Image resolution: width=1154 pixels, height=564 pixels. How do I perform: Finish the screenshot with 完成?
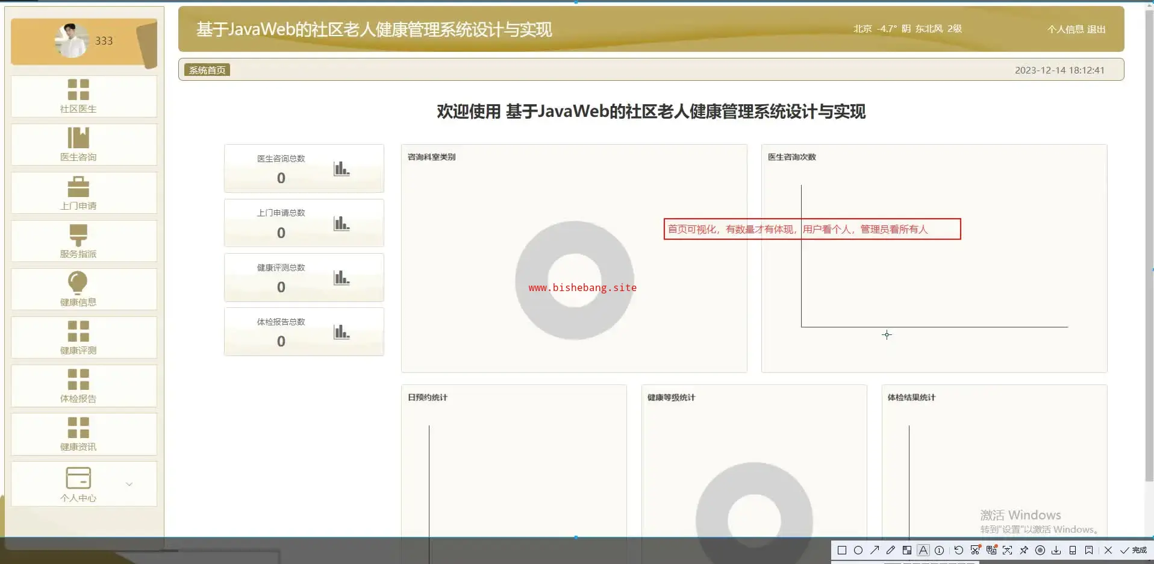[x=1134, y=550]
